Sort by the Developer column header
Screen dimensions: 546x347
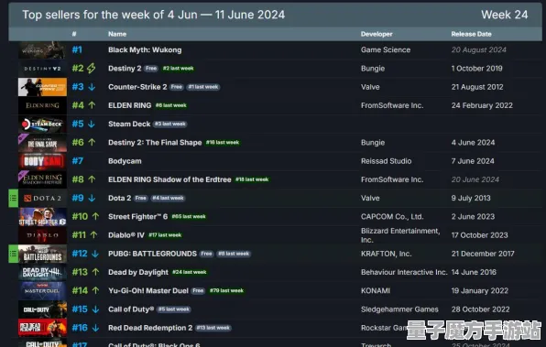(x=377, y=34)
